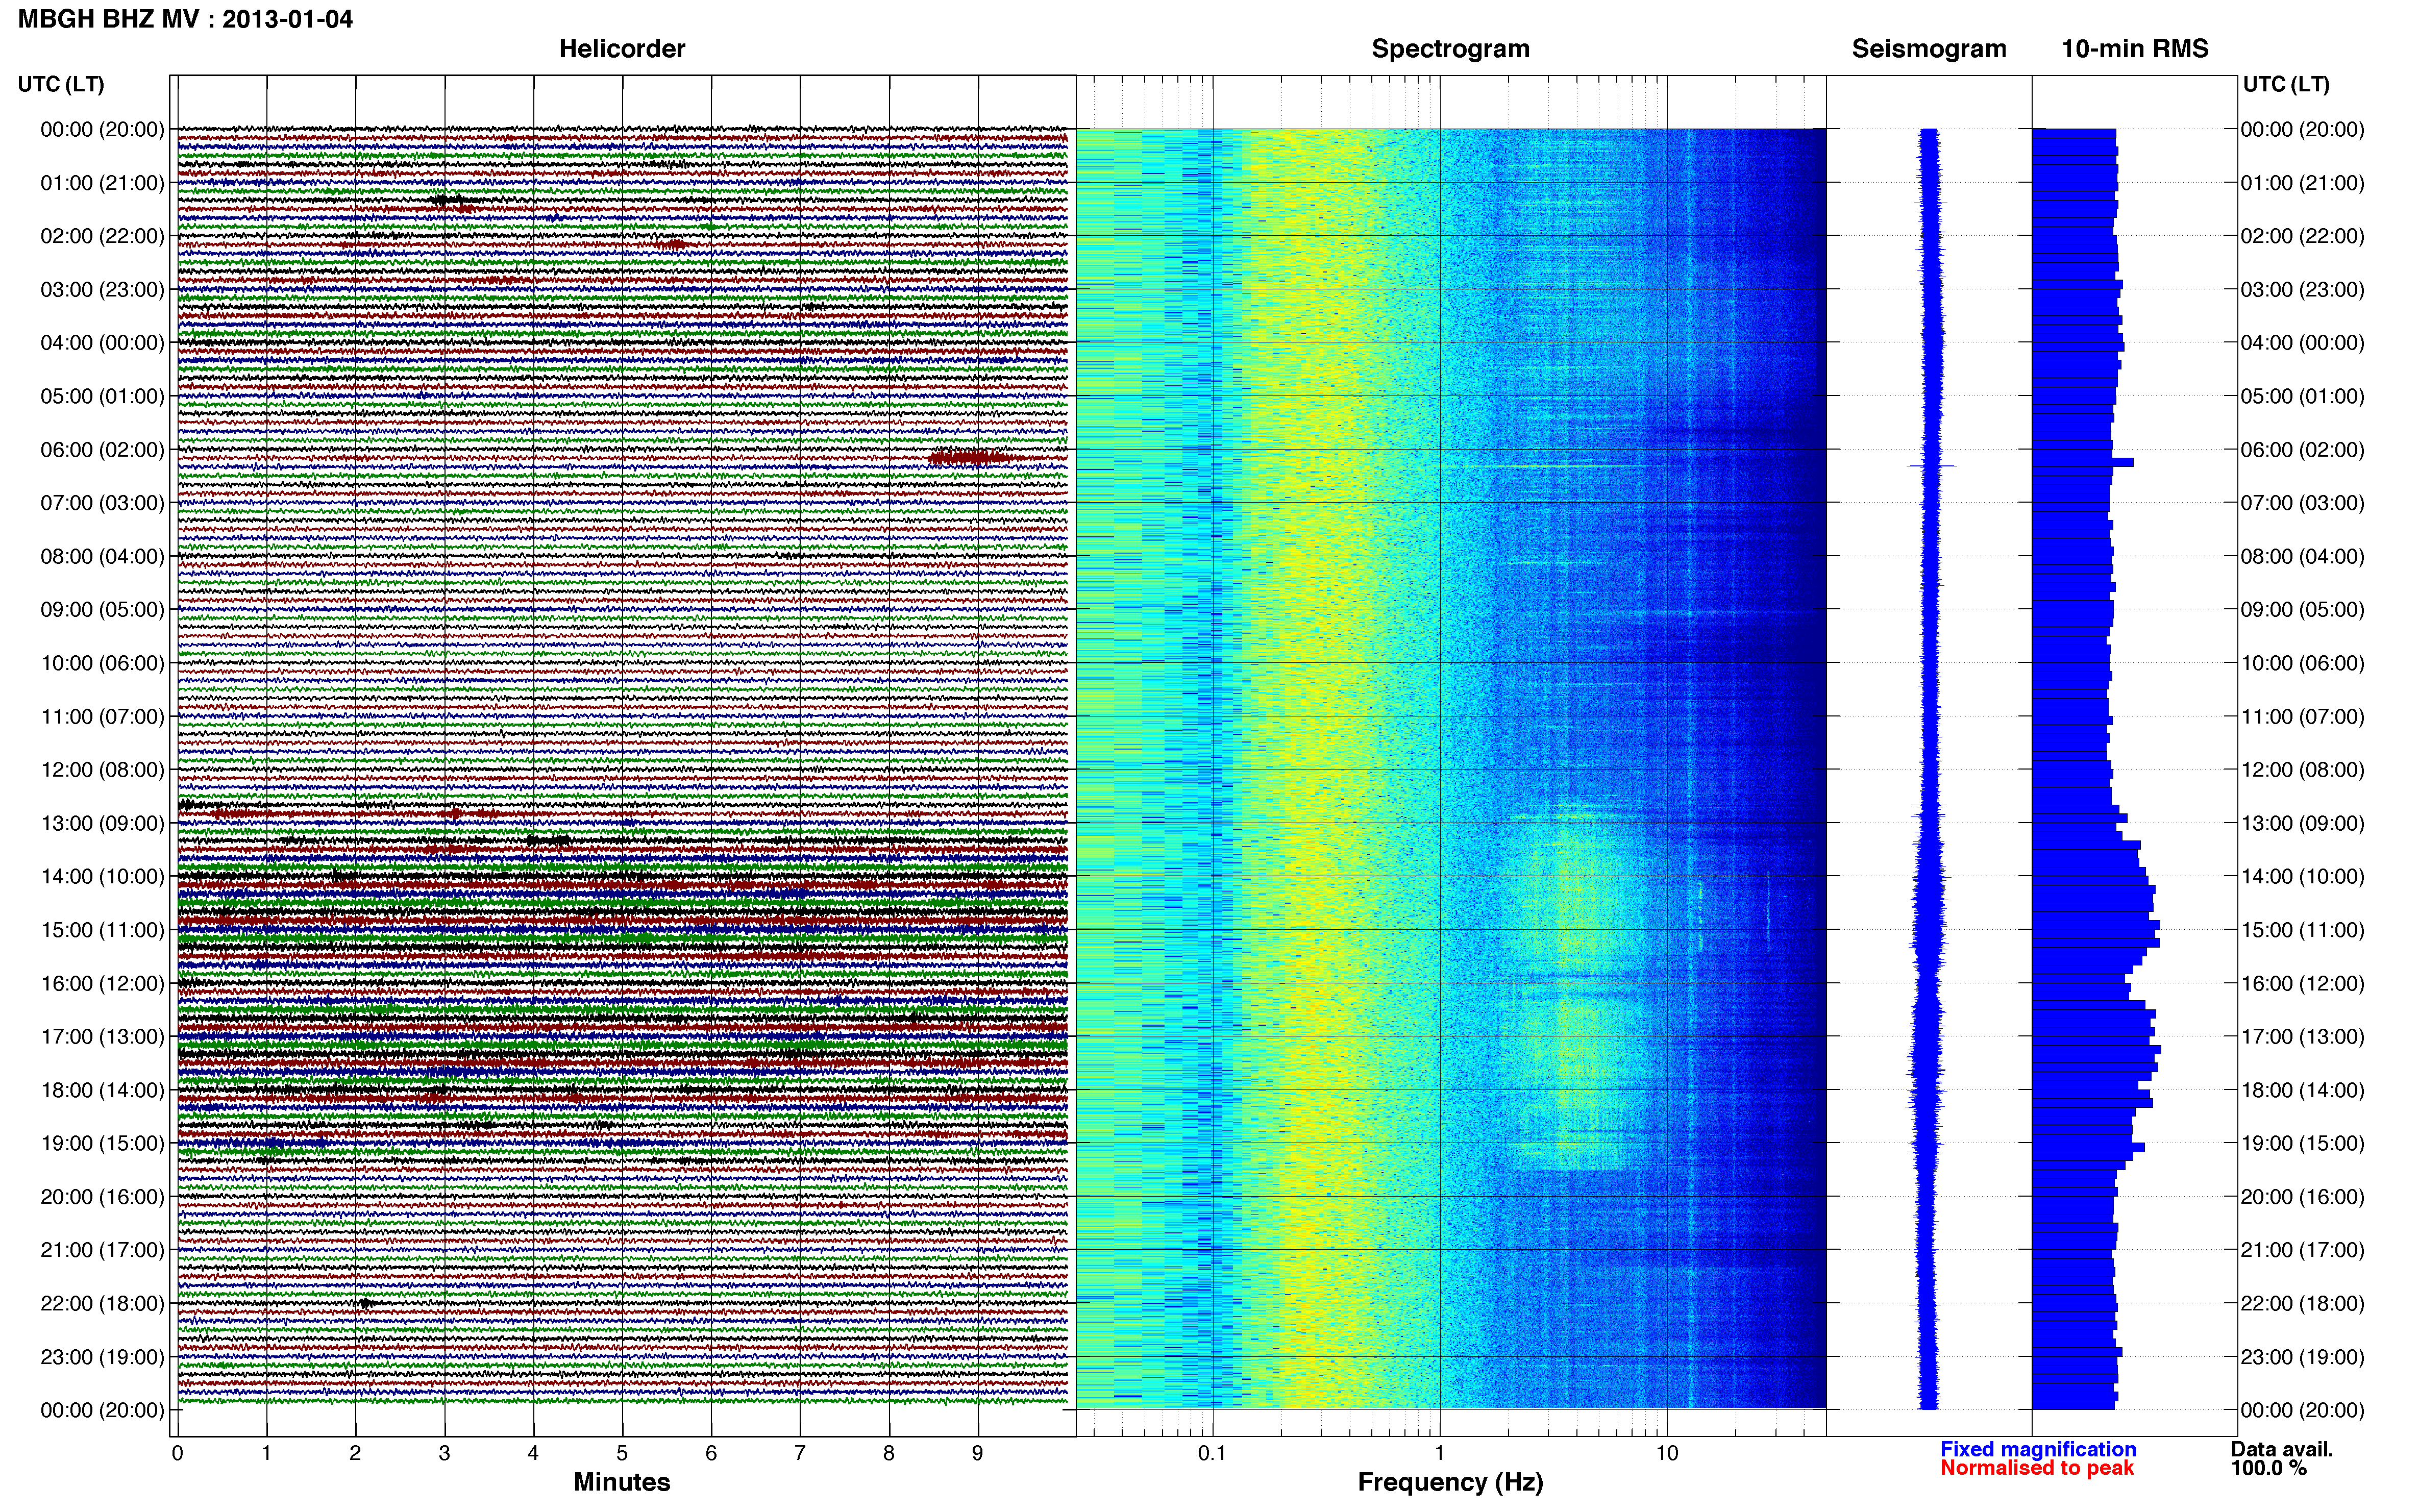This screenshot has width=2419, height=1512.
Task: Click the 0.1 frequency tick label
Action: point(1212,1453)
